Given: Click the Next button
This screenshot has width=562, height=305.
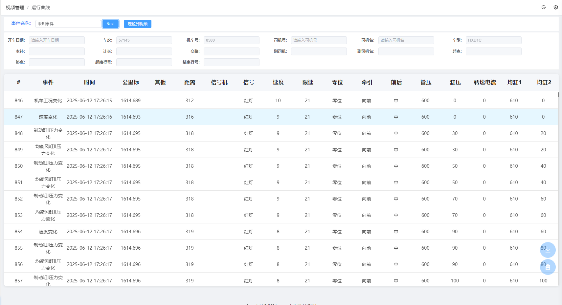Looking at the screenshot, I should tap(110, 24).
